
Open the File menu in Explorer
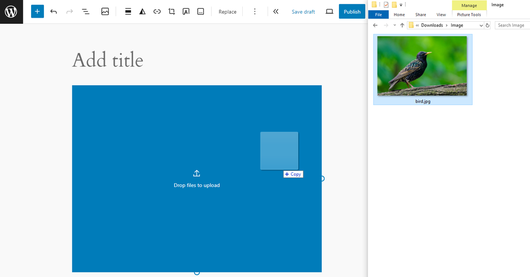pyautogui.click(x=378, y=14)
